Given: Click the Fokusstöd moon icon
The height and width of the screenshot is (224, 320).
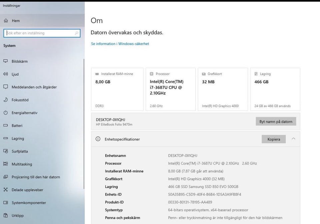Looking at the screenshot, I should [x=5, y=100].
